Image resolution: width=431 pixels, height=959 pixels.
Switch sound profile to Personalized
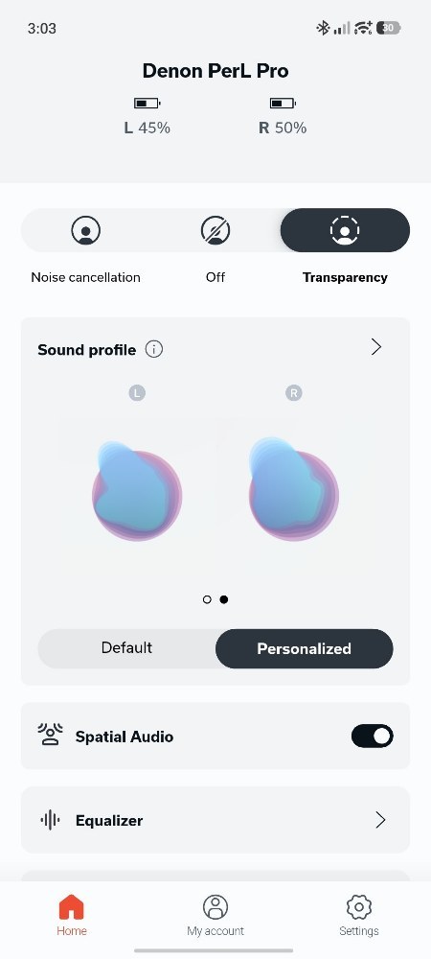coord(304,648)
